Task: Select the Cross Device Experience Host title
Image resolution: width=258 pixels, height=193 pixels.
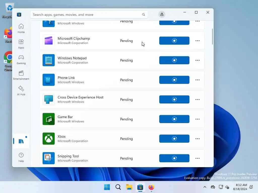Action: tap(80, 97)
